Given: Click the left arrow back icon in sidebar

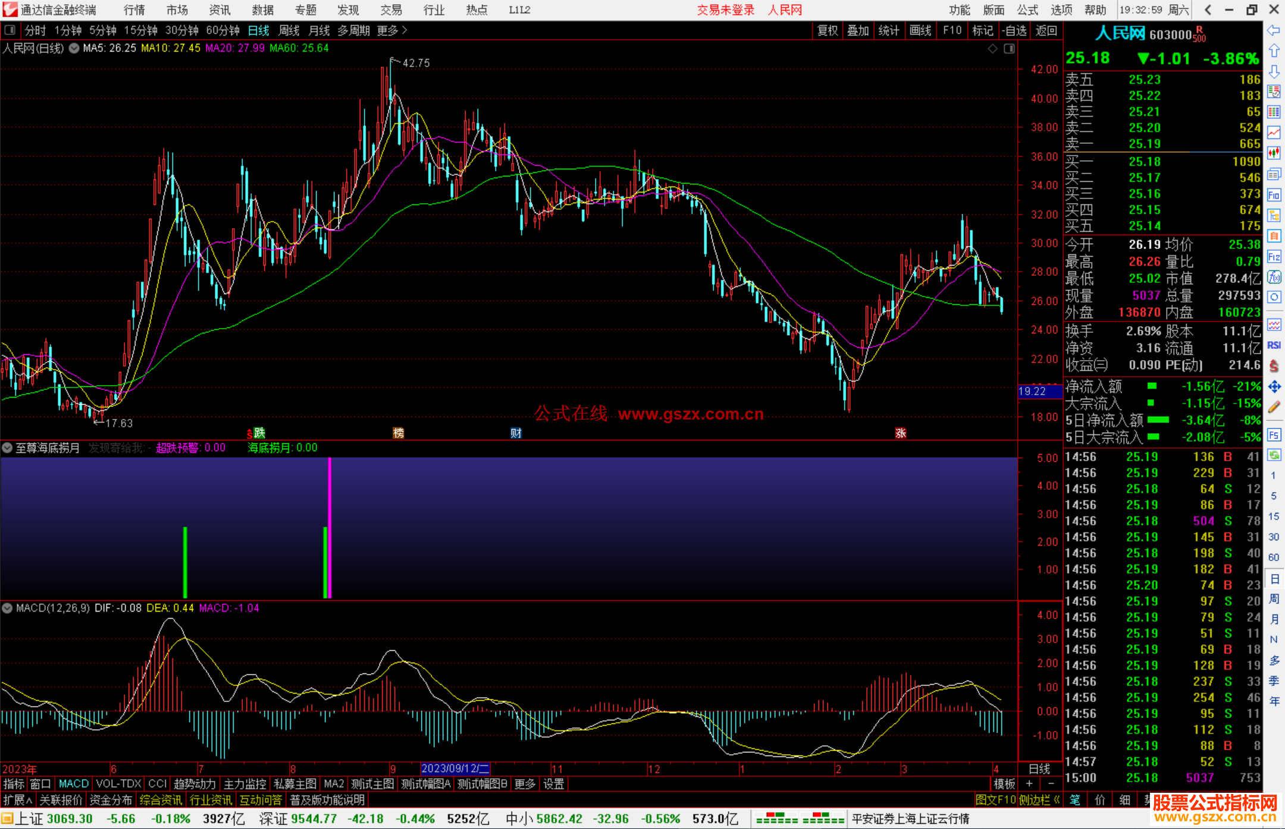Looking at the screenshot, I should pos(1274,30).
